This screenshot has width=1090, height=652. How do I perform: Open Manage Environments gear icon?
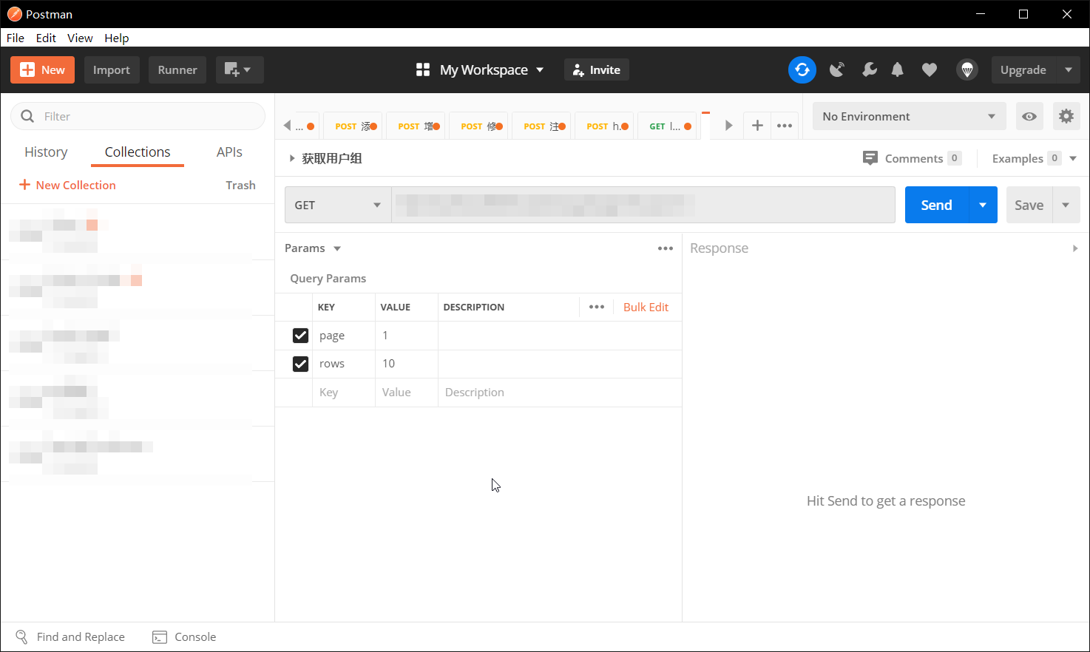click(1066, 116)
